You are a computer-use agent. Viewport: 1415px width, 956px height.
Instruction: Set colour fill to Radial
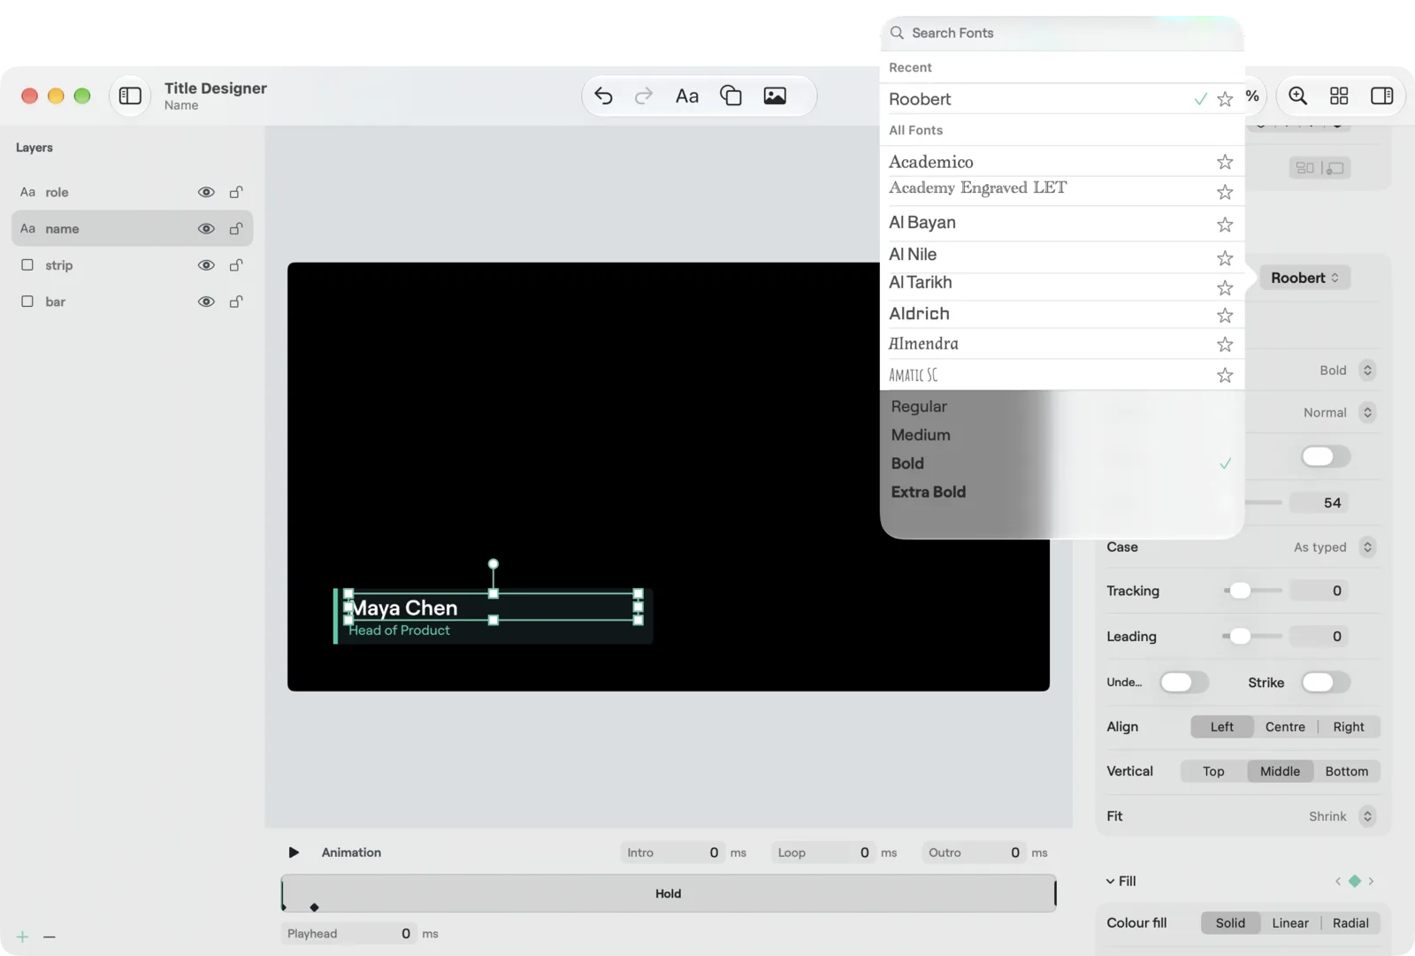click(x=1350, y=923)
